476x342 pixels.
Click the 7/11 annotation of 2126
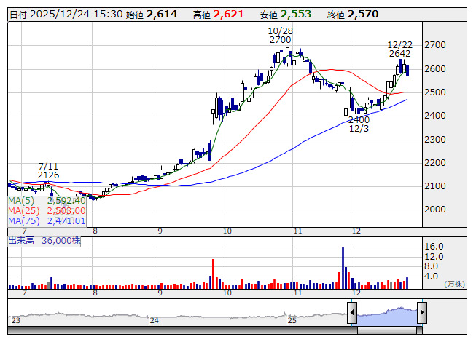click(x=49, y=170)
